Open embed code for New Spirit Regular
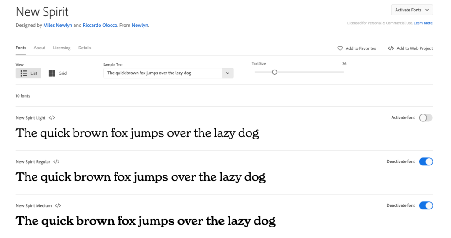This screenshot has height=238, width=451. (x=56, y=162)
